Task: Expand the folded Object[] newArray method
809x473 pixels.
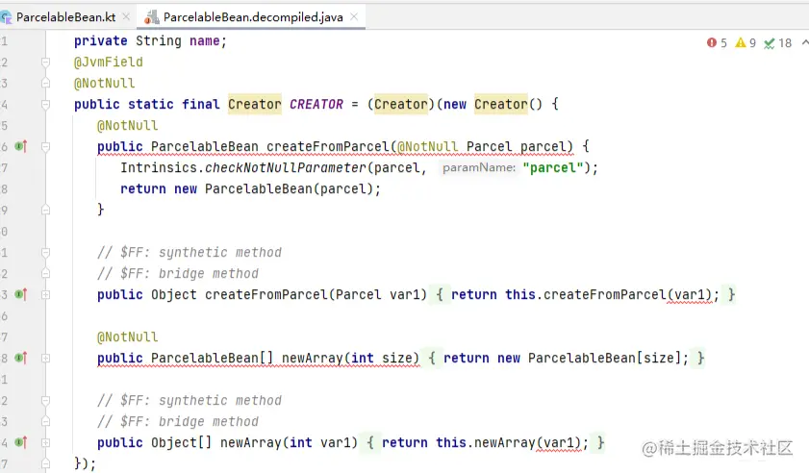Action: click(x=45, y=442)
